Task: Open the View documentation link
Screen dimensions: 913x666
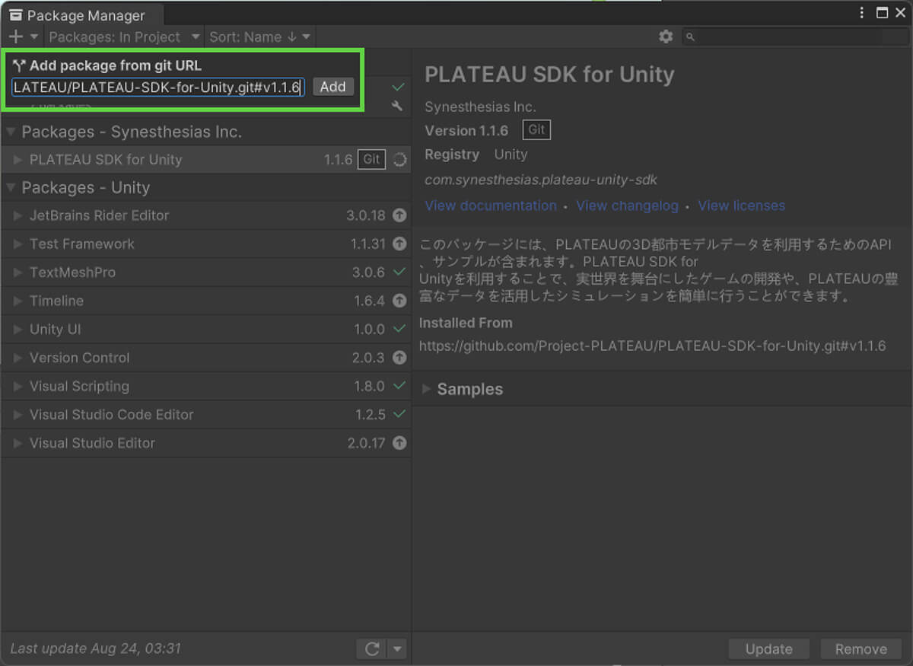Action: 491,206
